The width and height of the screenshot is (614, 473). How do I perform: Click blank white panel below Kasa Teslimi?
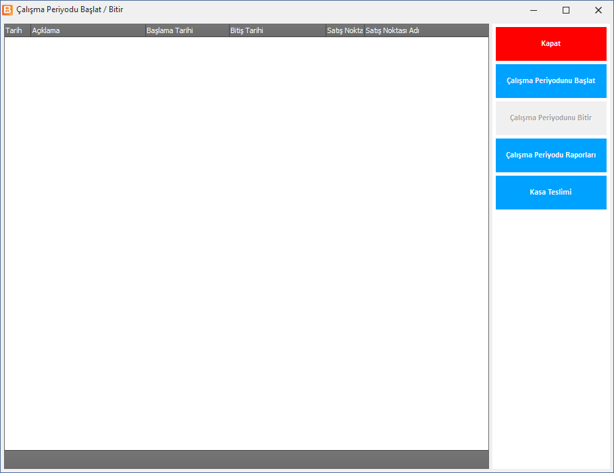pos(551,339)
